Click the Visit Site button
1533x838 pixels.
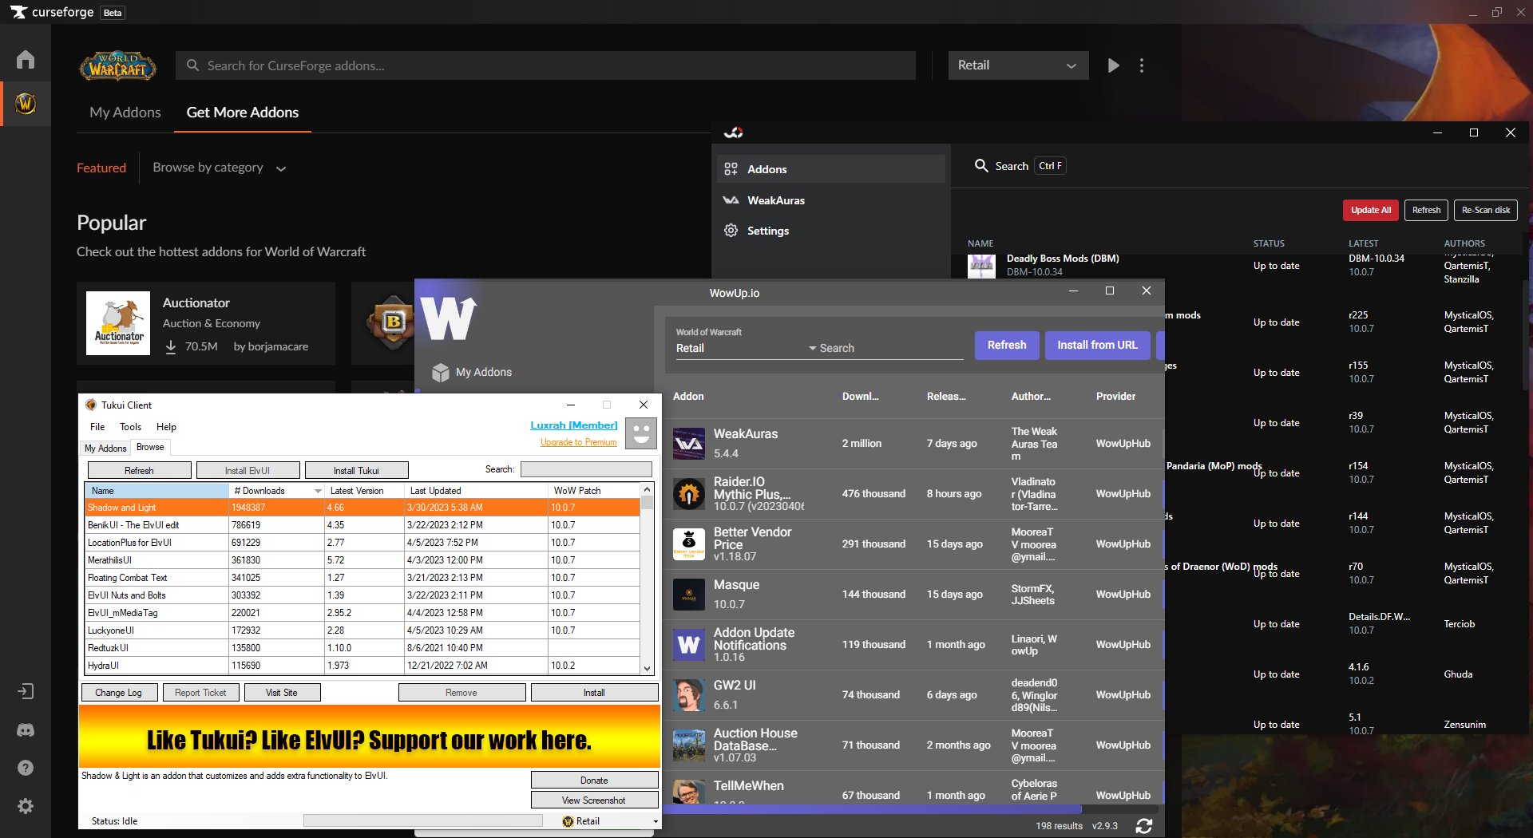pos(282,692)
